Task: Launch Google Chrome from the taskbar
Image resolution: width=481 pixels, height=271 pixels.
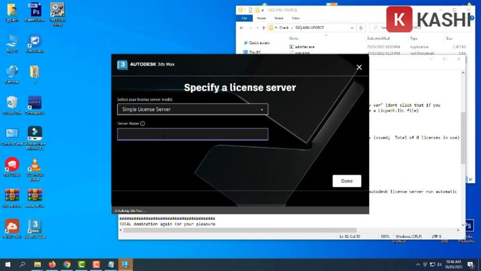Action: pyautogui.click(x=67, y=264)
